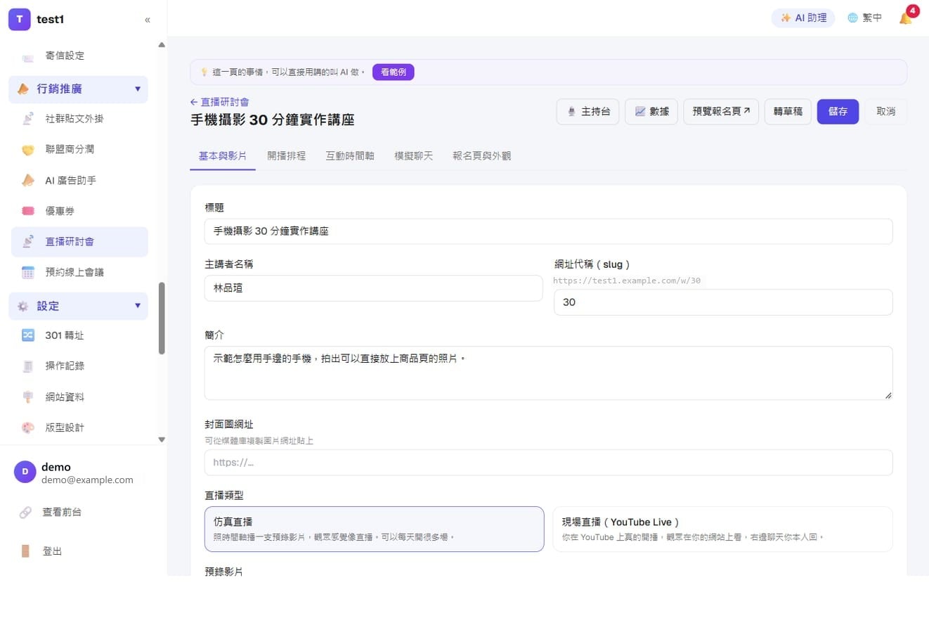Open notifications bell with badge 4
This screenshot has height=630, width=929.
[906, 18]
